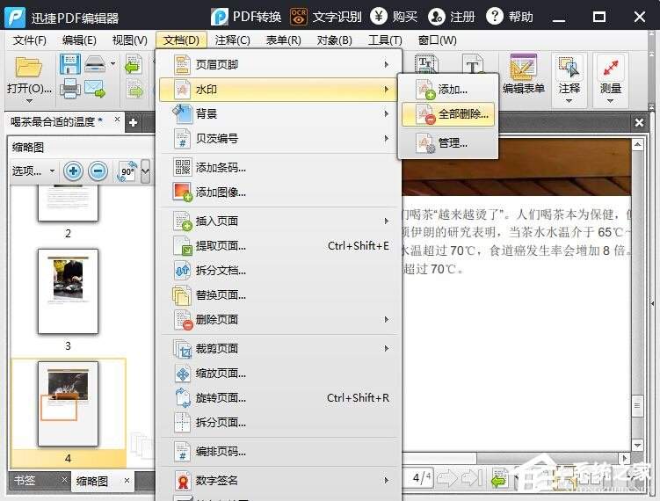This screenshot has height=501, width=660.
Task: Switch to 书签 bookmarks tab
Action: click(x=25, y=481)
